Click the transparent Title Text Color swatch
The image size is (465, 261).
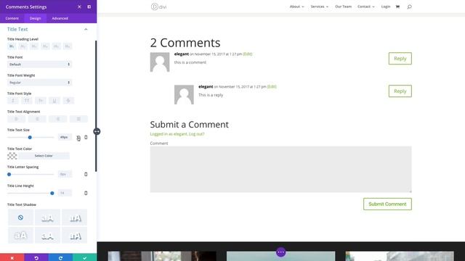click(x=12, y=156)
